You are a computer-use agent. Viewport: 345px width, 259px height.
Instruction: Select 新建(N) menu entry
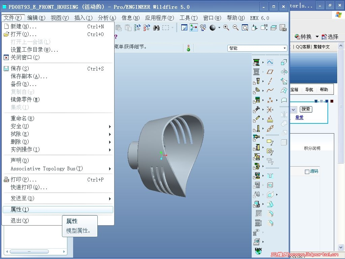pos(58,26)
